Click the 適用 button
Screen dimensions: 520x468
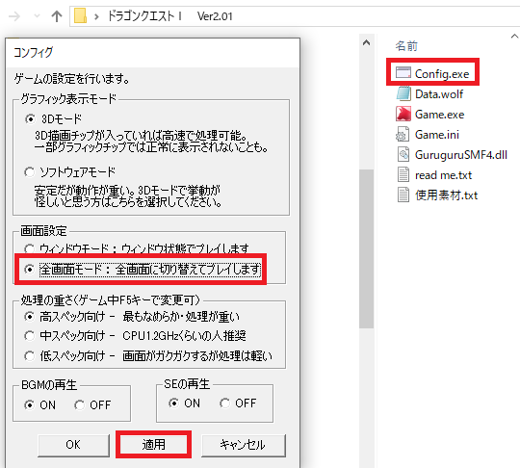pos(153,444)
